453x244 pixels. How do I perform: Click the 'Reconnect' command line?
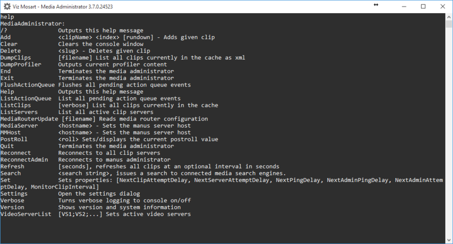pos(16,152)
